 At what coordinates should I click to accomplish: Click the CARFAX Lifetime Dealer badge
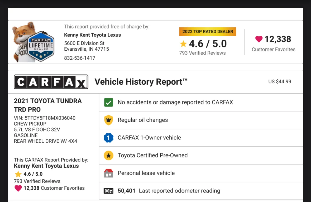click(41, 46)
